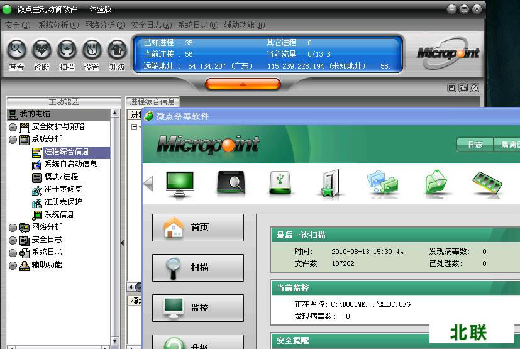The image size is (520, 349).
Task: Click the 首页 home button
Action: 197,227
